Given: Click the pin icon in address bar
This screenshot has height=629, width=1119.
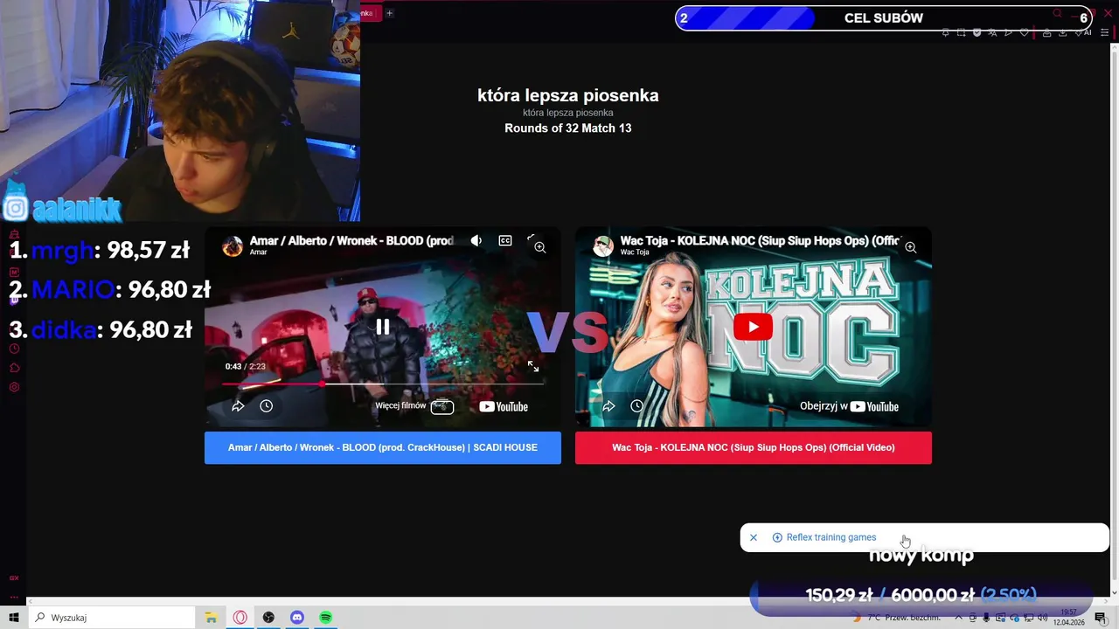Looking at the screenshot, I should pos(945,32).
